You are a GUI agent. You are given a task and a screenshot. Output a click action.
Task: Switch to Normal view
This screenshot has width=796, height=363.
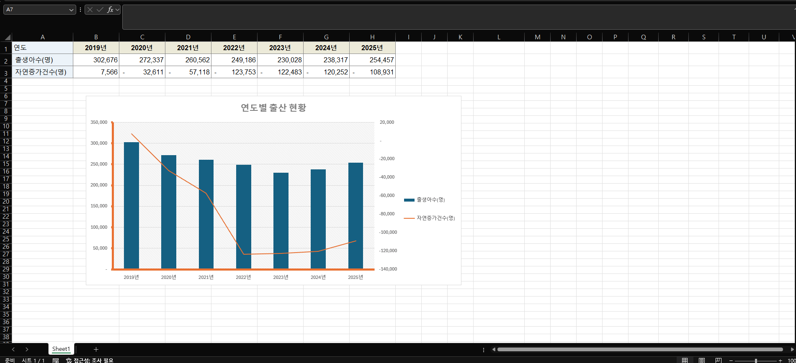pos(685,360)
